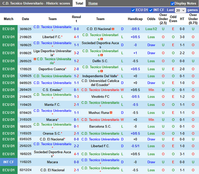Click the Over Under (0.75) column header
The height and width of the screenshot is (174, 199).
click(193, 19)
